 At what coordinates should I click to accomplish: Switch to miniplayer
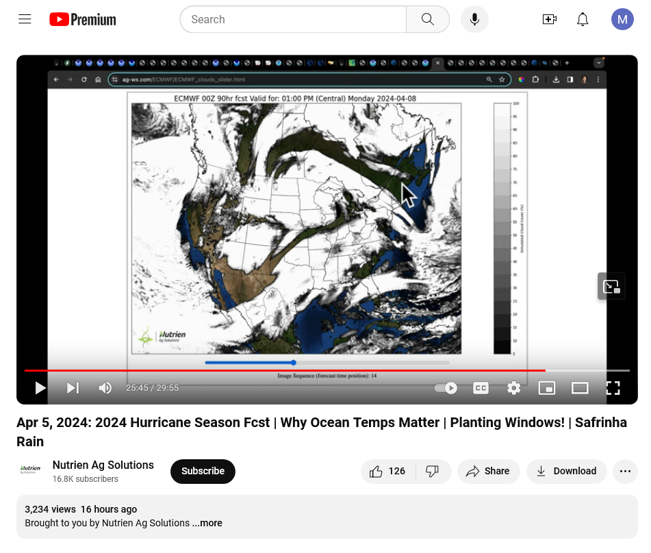(x=547, y=388)
